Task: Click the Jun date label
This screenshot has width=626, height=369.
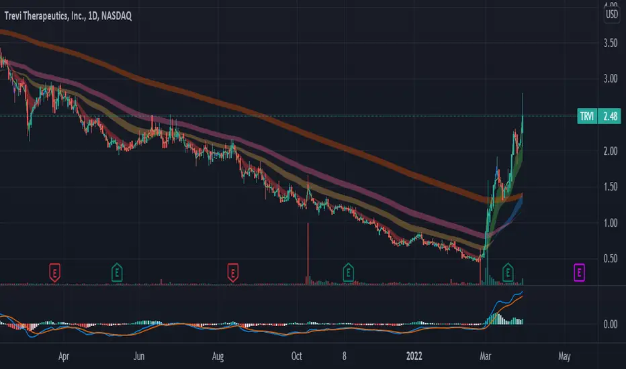Action: tap(138, 356)
